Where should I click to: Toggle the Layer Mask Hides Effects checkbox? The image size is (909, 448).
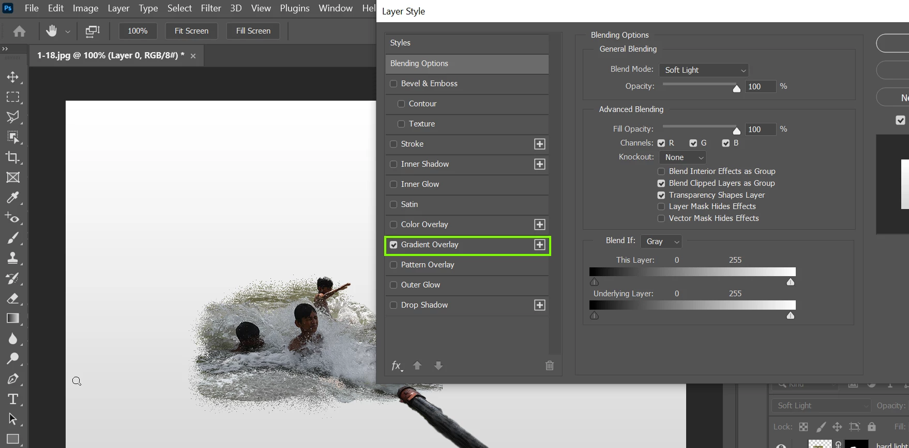(x=661, y=206)
